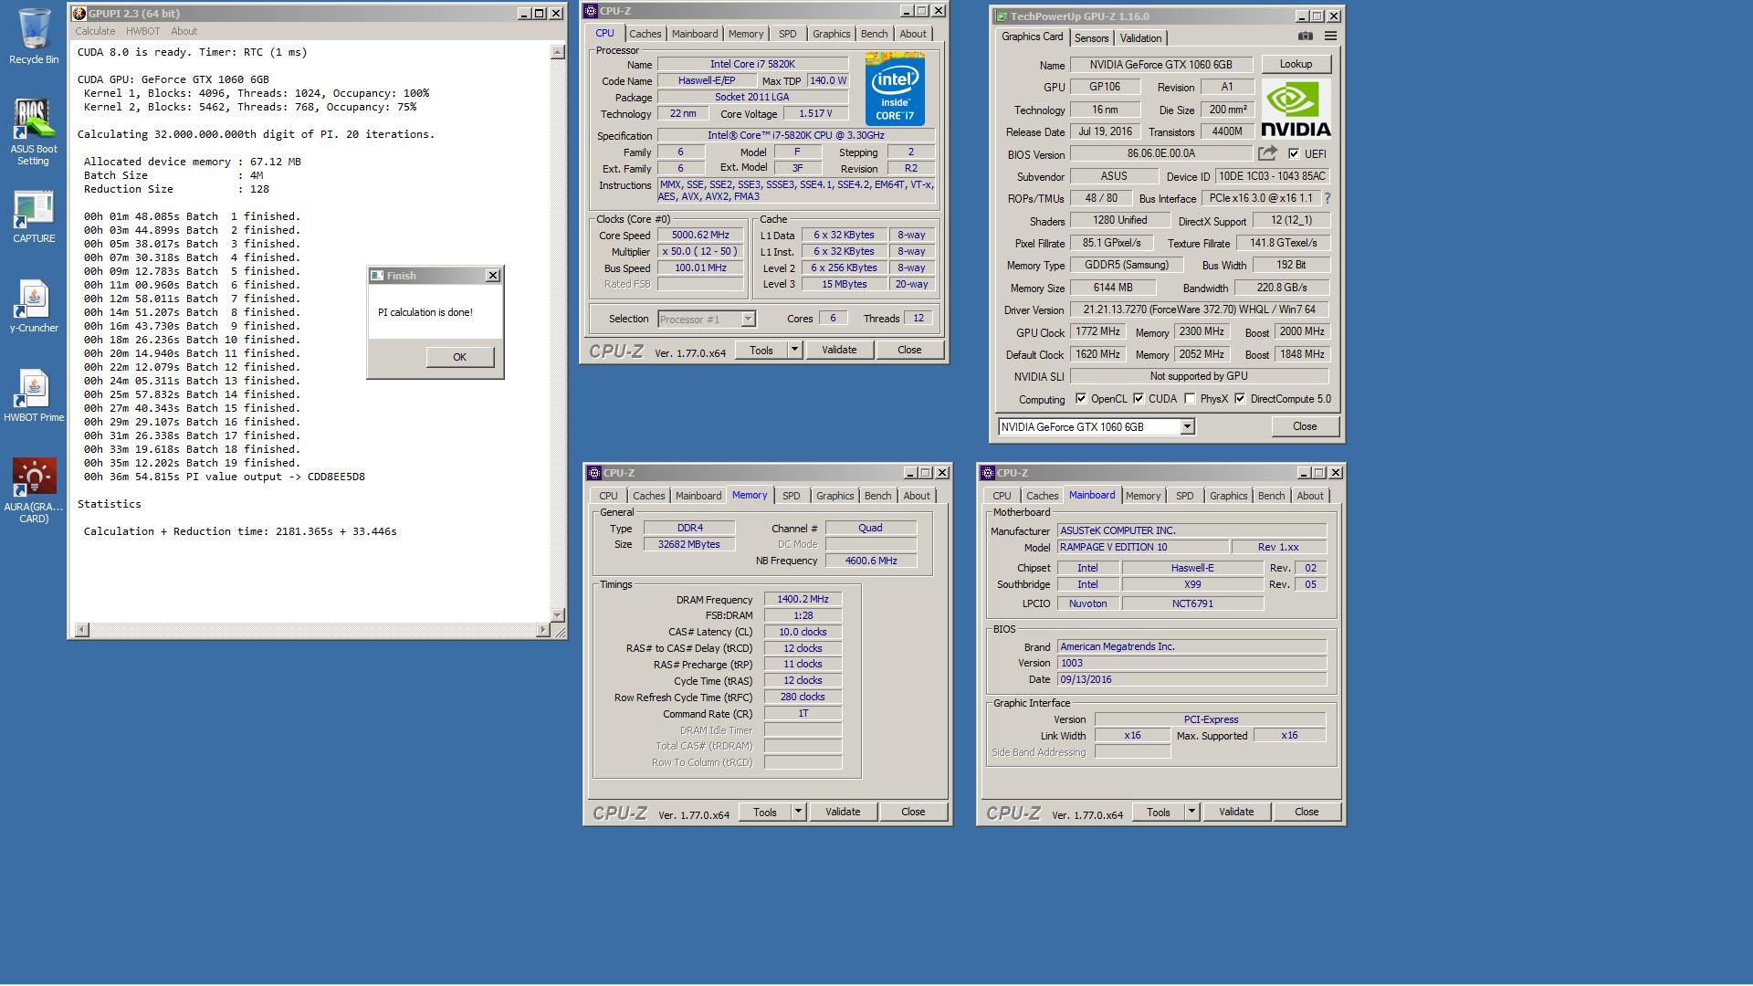Viewport: 1753px width, 986px height.
Task: Launch AURA graphics card desktop shortcut
Action: (34, 490)
